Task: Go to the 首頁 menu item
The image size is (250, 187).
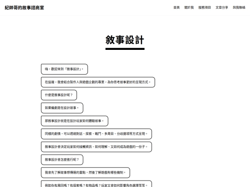Action: point(176,7)
